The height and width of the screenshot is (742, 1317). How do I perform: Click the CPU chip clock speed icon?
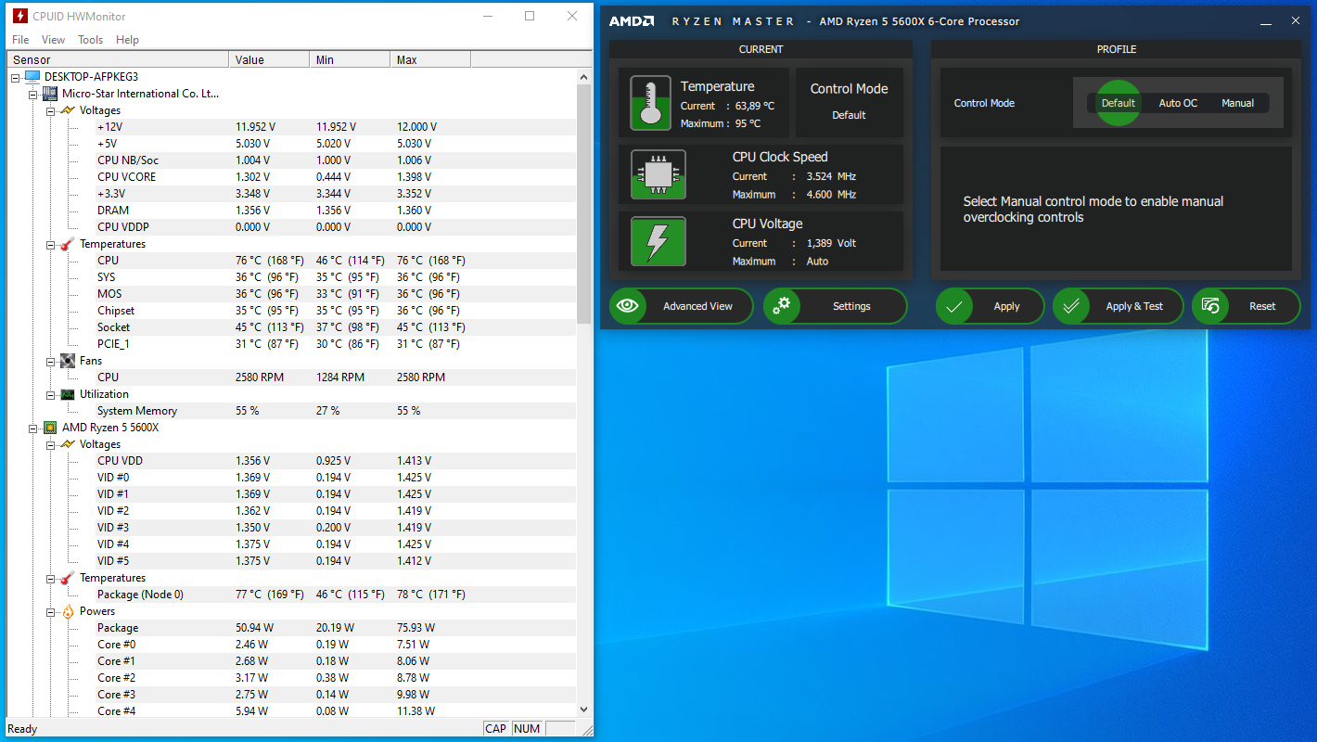[x=658, y=174]
